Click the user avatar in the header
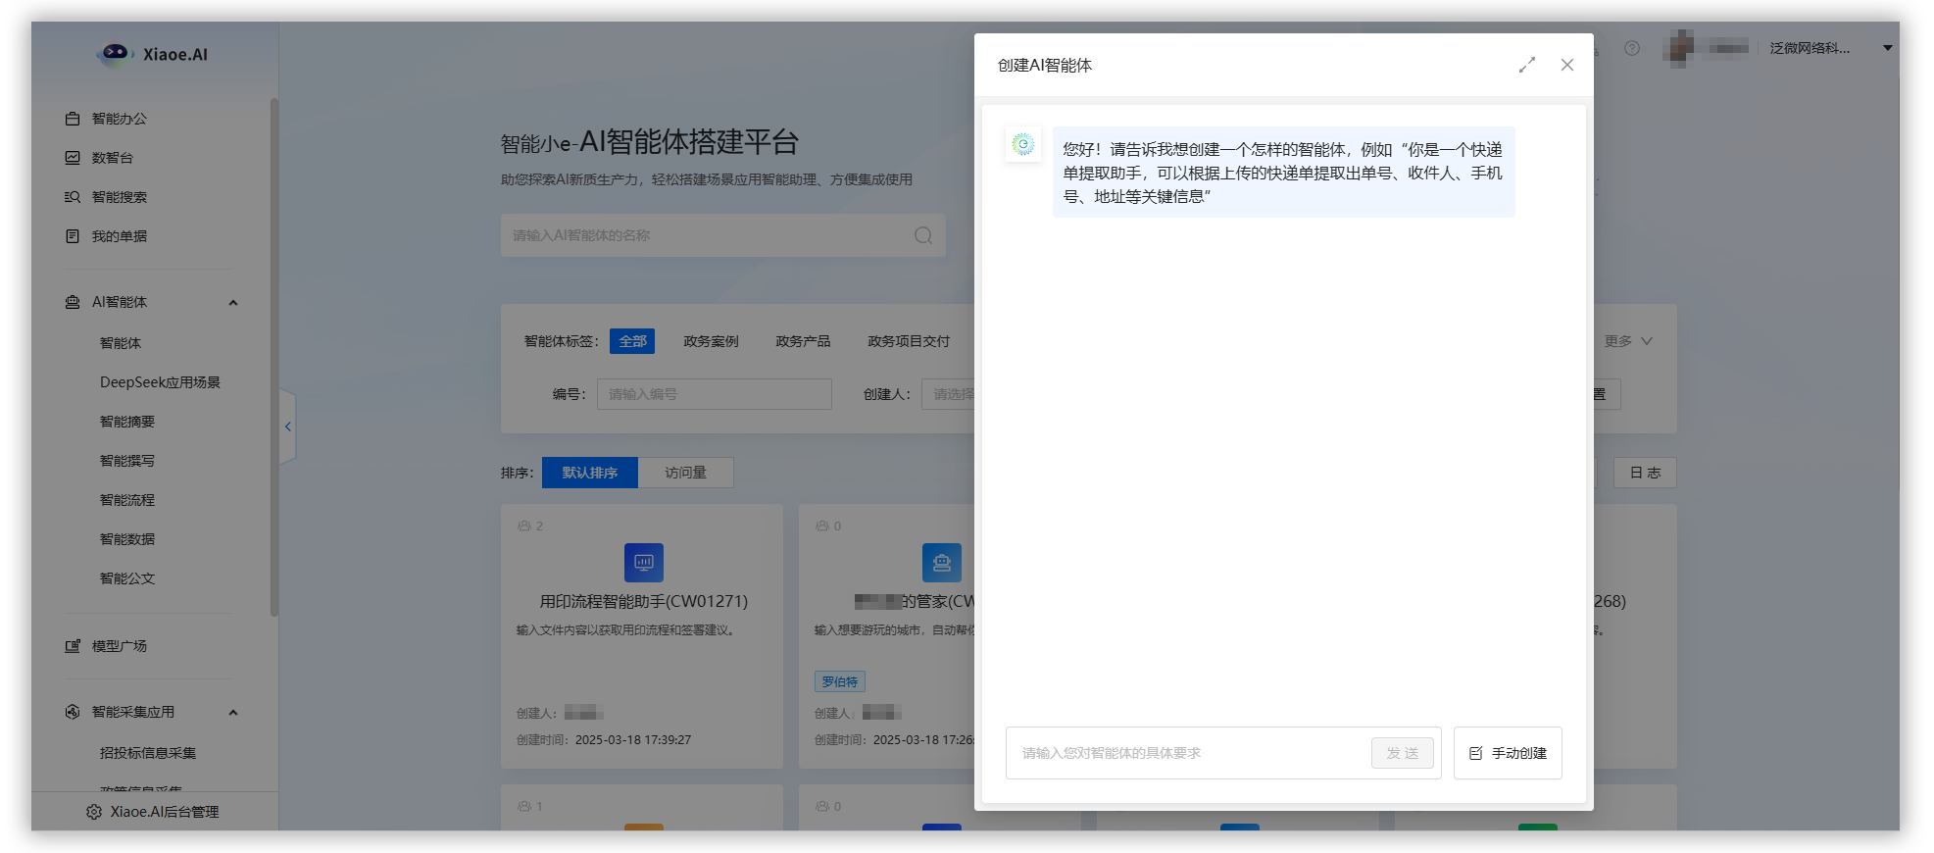Image resolution: width=1934 pixels, height=853 pixels. [1680, 47]
